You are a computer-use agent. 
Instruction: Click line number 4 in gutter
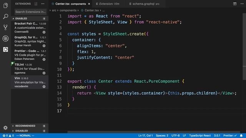tap(60, 34)
